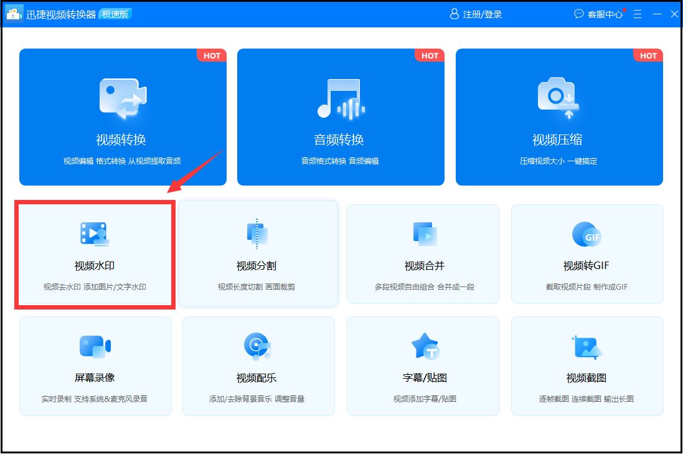Click the user profile icon beside 注册/登录
The image size is (683, 454).
(453, 13)
